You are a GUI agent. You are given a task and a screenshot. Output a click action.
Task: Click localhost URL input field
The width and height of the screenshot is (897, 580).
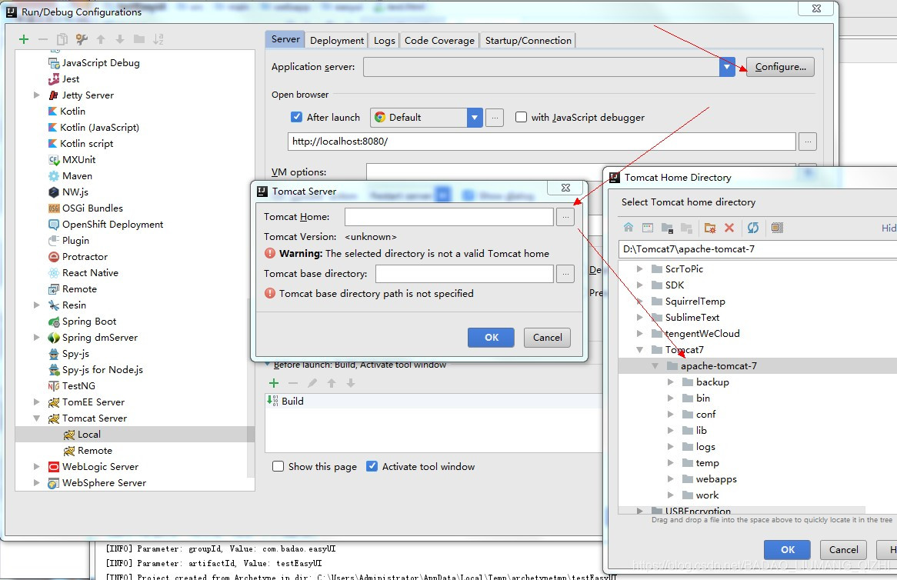(x=542, y=142)
